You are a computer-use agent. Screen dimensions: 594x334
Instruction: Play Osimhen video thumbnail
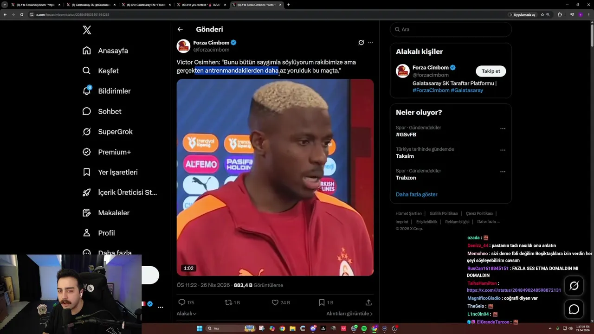[x=275, y=177]
